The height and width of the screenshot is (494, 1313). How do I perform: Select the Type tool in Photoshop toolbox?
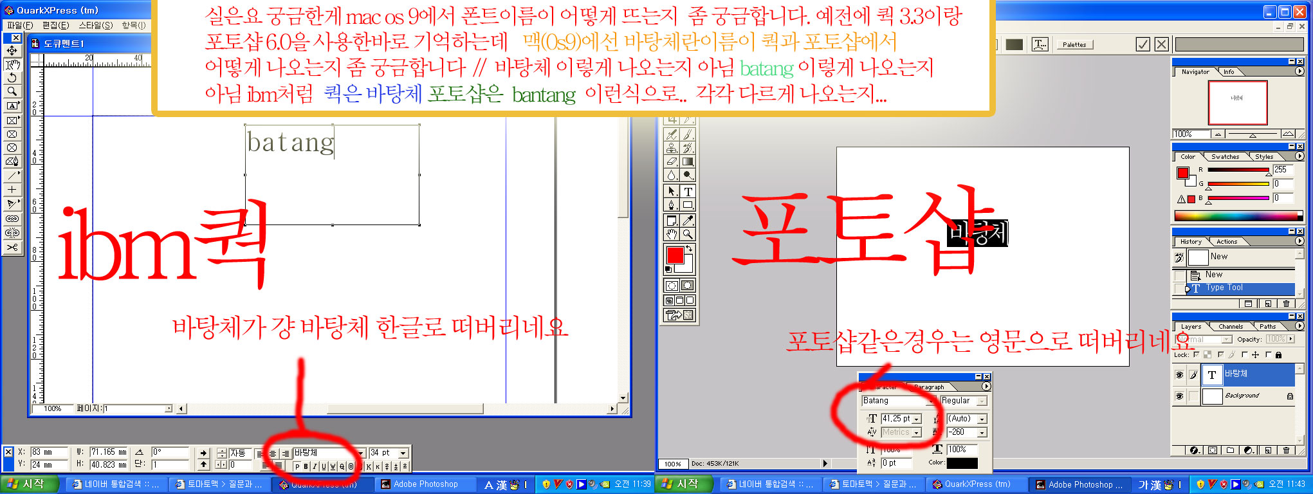(688, 192)
